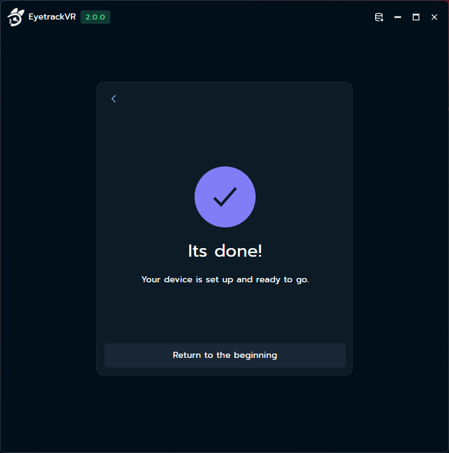Viewport: 449px width, 453px height.
Task: Go back using the left chevron arrow
Action: 113,99
